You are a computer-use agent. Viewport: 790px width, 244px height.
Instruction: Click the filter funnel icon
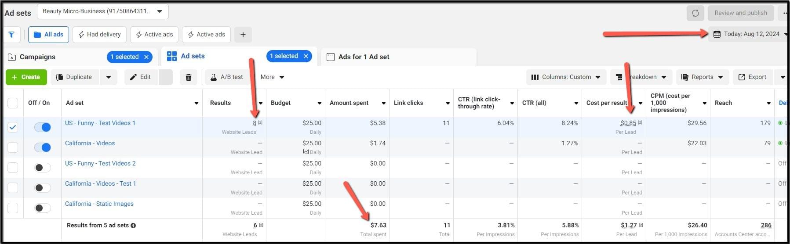tap(12, 35)
